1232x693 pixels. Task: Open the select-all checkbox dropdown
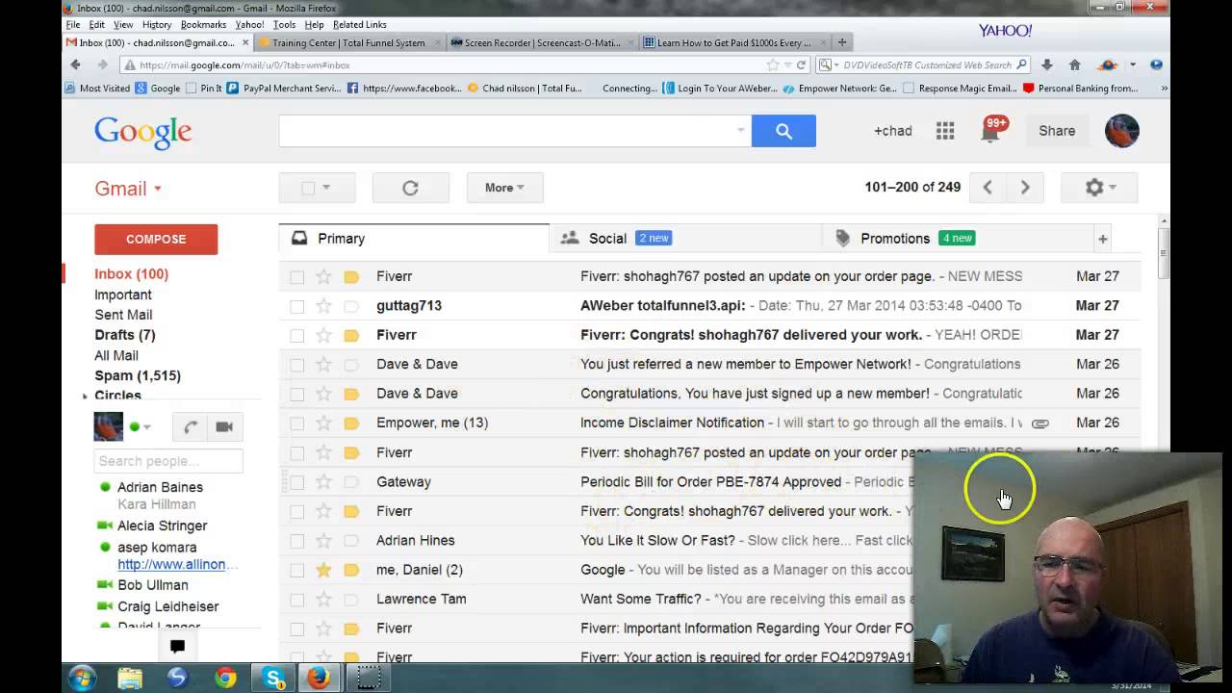point(326,188)
